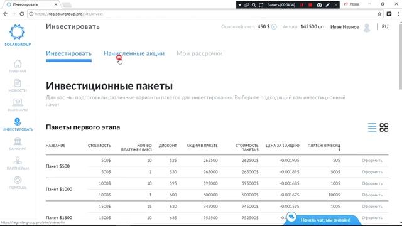Open the RU language selector

click(385, 26)
